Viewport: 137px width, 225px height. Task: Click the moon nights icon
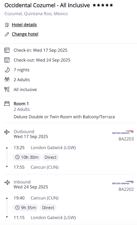[7, 70]
